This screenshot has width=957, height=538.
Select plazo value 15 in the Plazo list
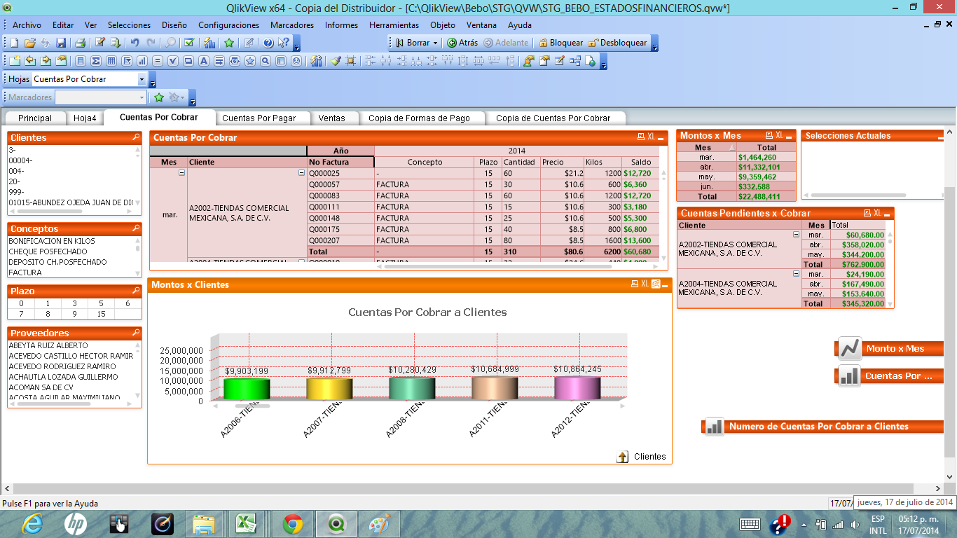pyautogui.click(x=101, y=314)
